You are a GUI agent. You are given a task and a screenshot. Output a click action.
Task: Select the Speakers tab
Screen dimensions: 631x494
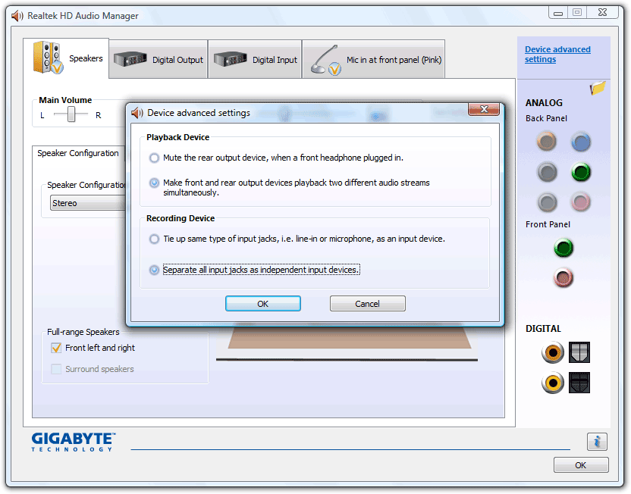click(x=67, y=58)
